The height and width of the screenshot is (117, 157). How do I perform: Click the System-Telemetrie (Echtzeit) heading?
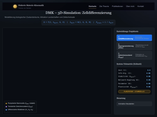129,64
